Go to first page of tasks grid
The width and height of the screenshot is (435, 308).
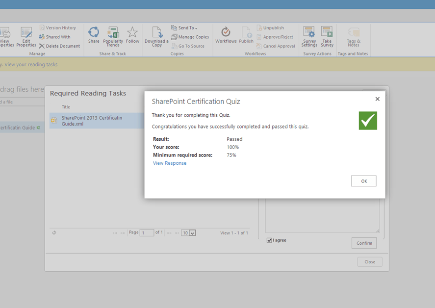[x=115, y=233]
